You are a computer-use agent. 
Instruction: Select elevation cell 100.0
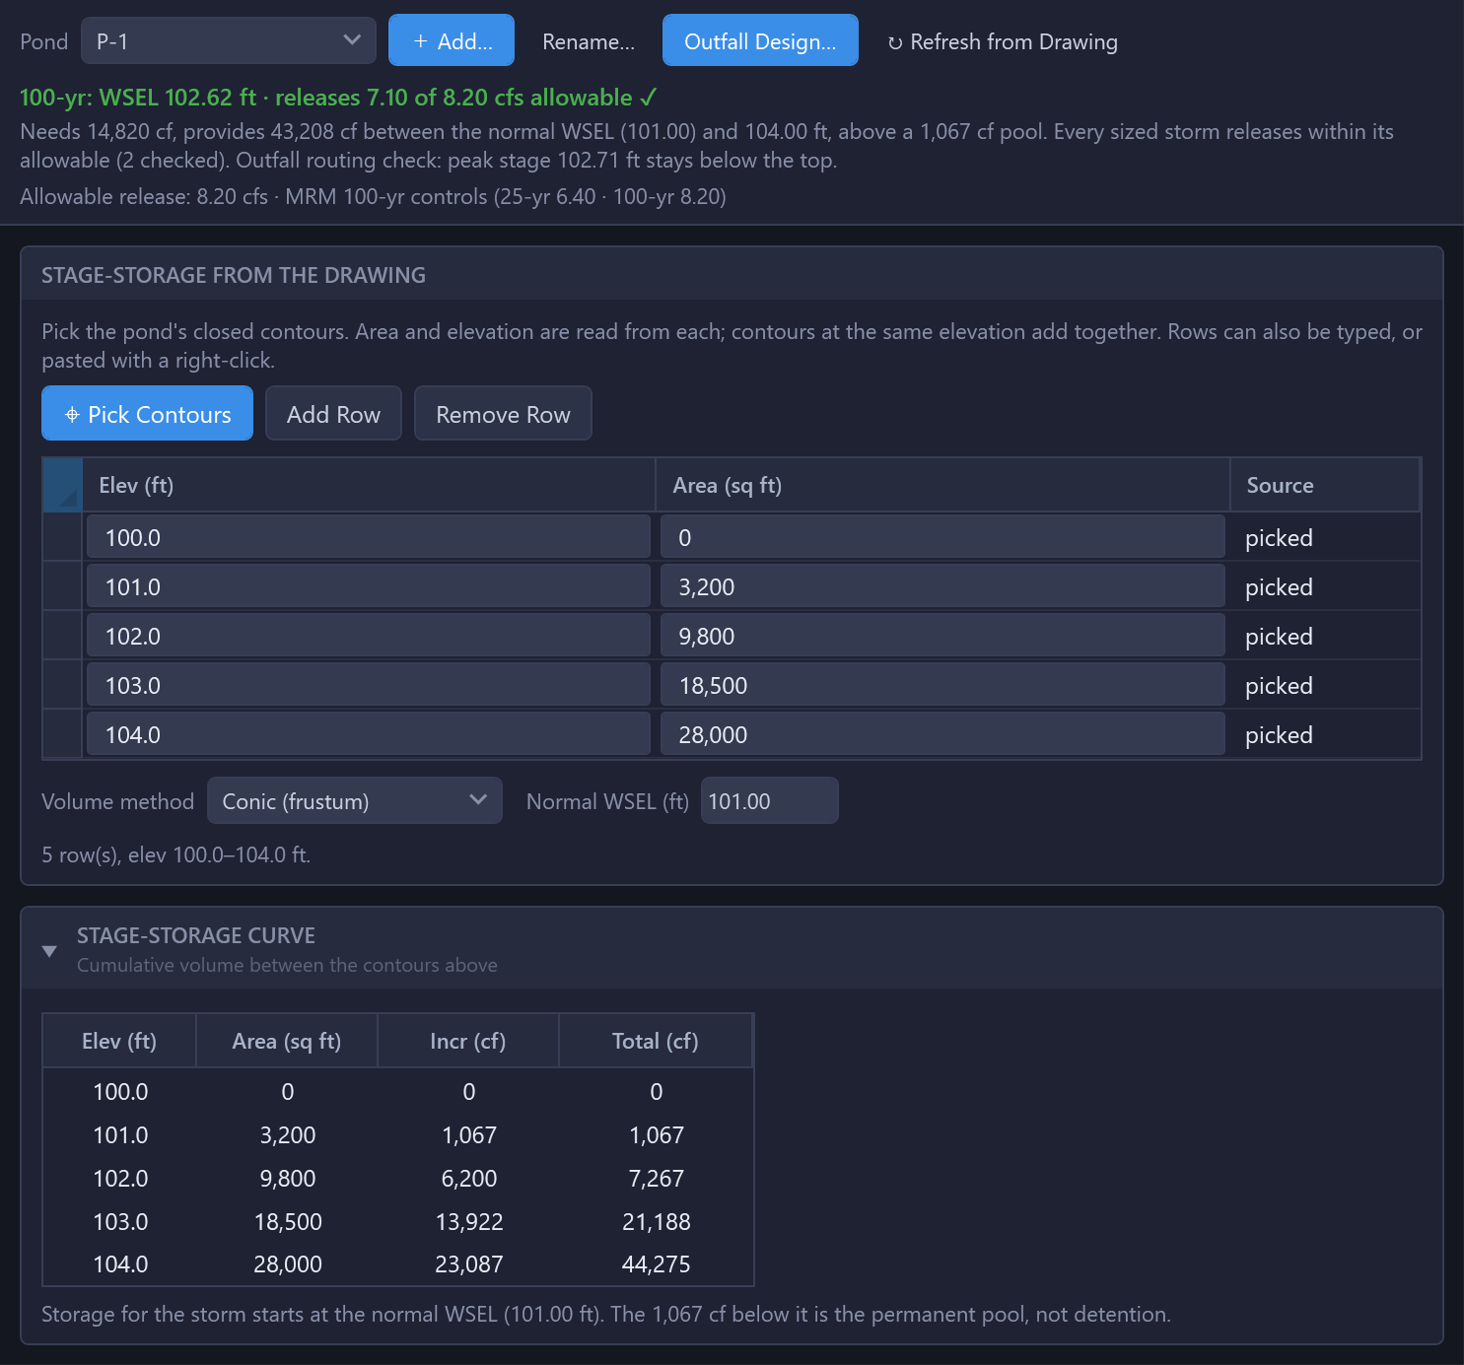point(369,537)
